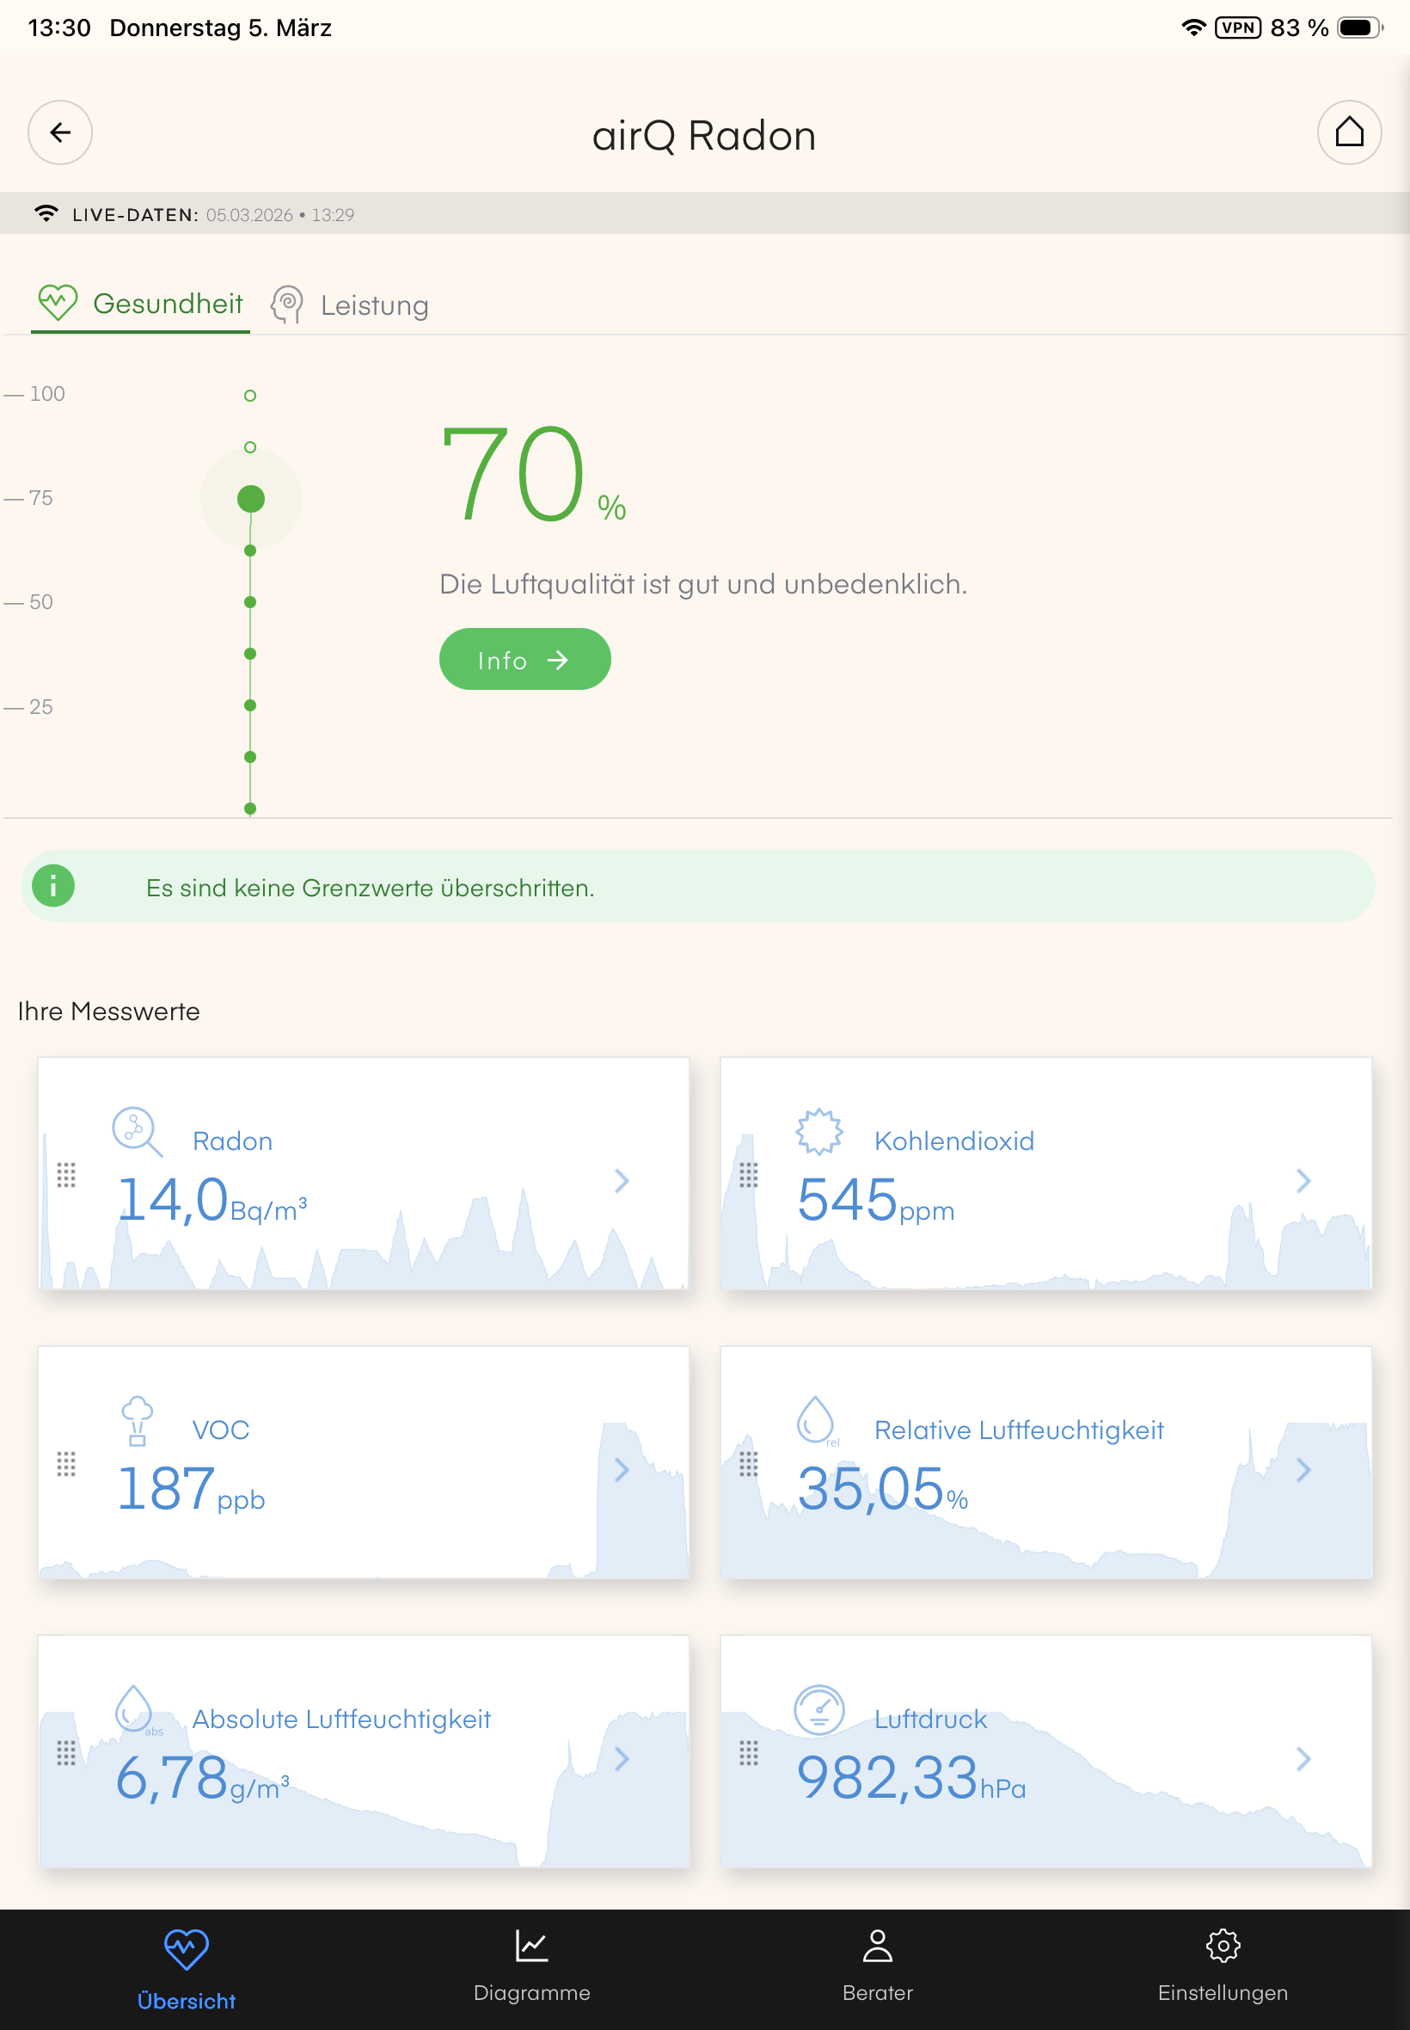Expand Kohlendioxid details chevron
The image size is (1410, 2030).
click(x=1303, y=1181)
